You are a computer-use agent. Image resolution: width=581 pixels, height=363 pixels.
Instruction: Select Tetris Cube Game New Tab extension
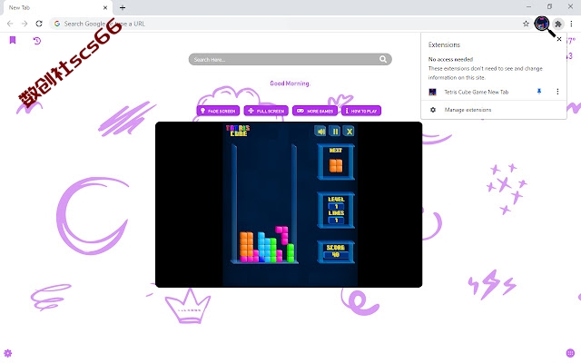(476, 92)
